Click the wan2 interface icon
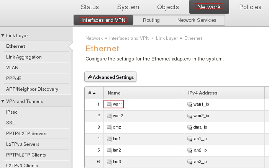269x168 pixels. click(x=109, y=116)
